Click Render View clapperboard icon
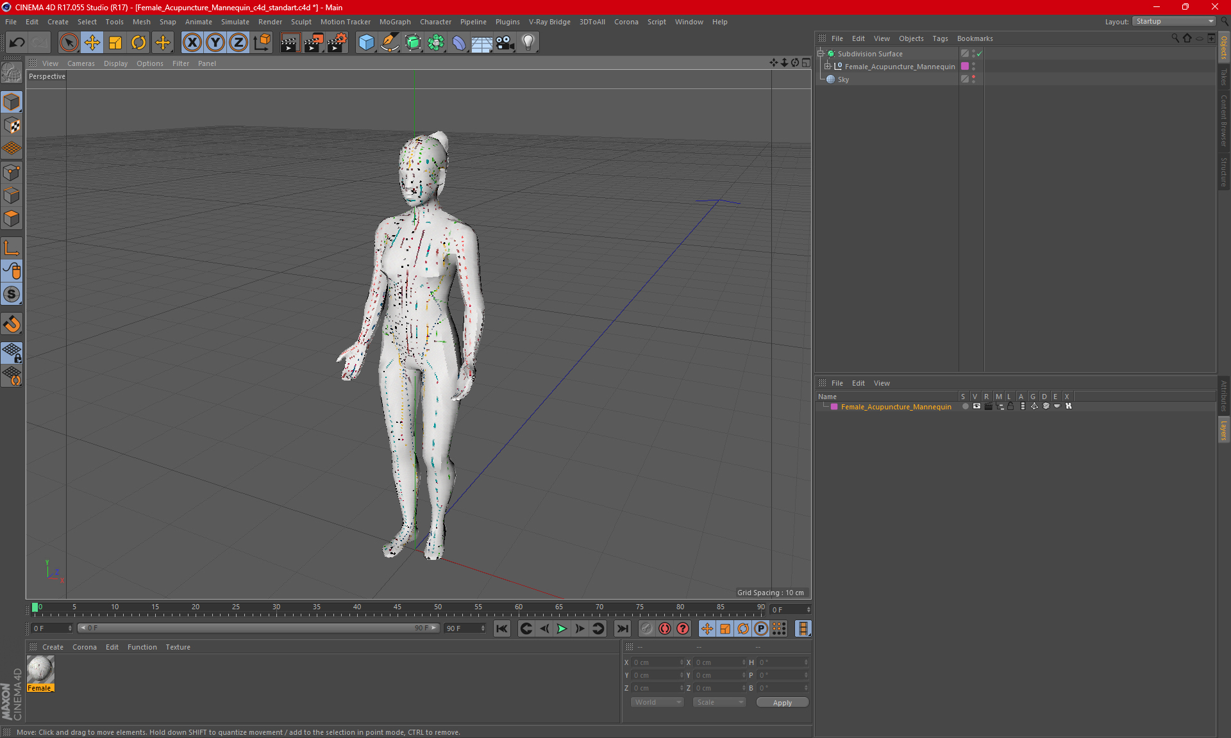This screenshot has height=738, width=1231. pos(290,43)
